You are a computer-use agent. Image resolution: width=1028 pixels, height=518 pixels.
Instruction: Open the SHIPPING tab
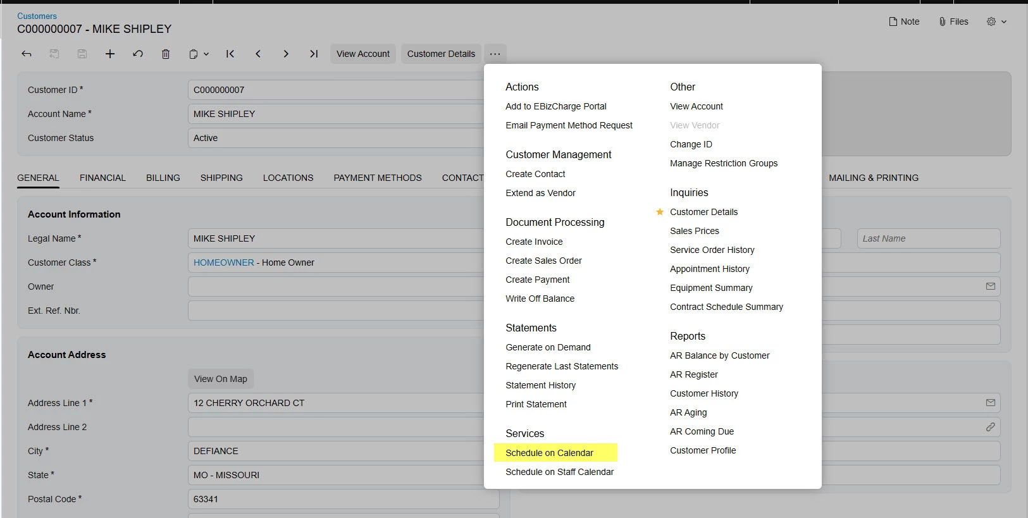coord(221,178)
